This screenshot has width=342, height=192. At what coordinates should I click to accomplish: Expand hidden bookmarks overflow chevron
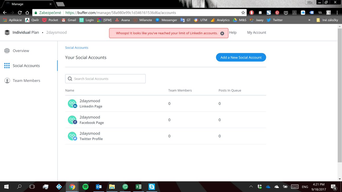tap(309, 20)
